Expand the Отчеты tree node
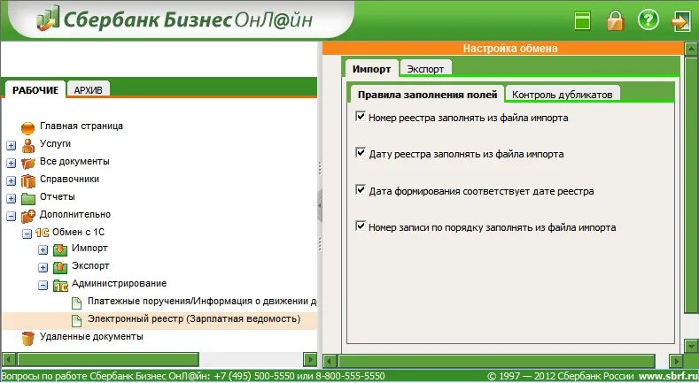 click(12, 199)
